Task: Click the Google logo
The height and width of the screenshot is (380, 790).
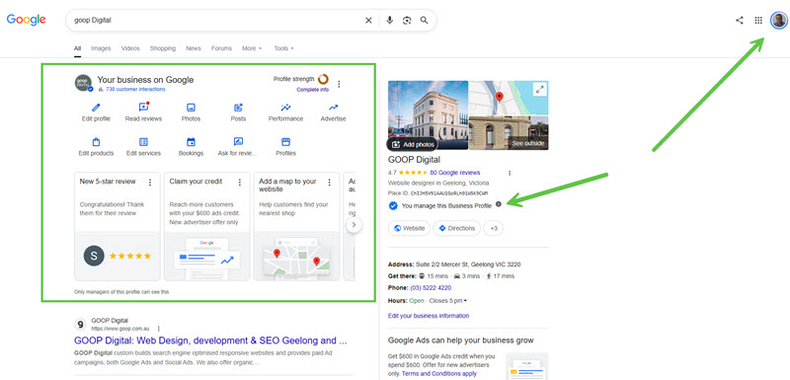Action: tap(27, 20)
